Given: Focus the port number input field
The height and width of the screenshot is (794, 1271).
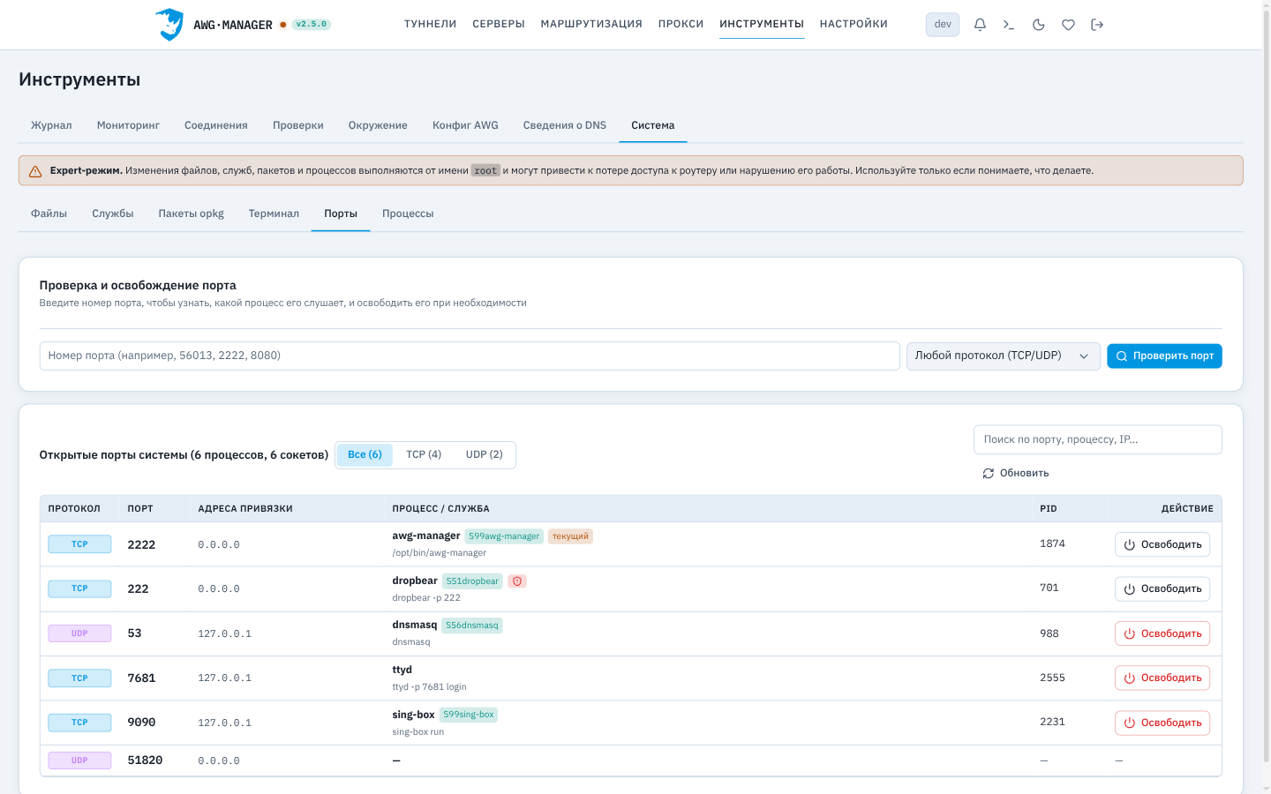Looking at the screenshot, I should click(470, 356).
